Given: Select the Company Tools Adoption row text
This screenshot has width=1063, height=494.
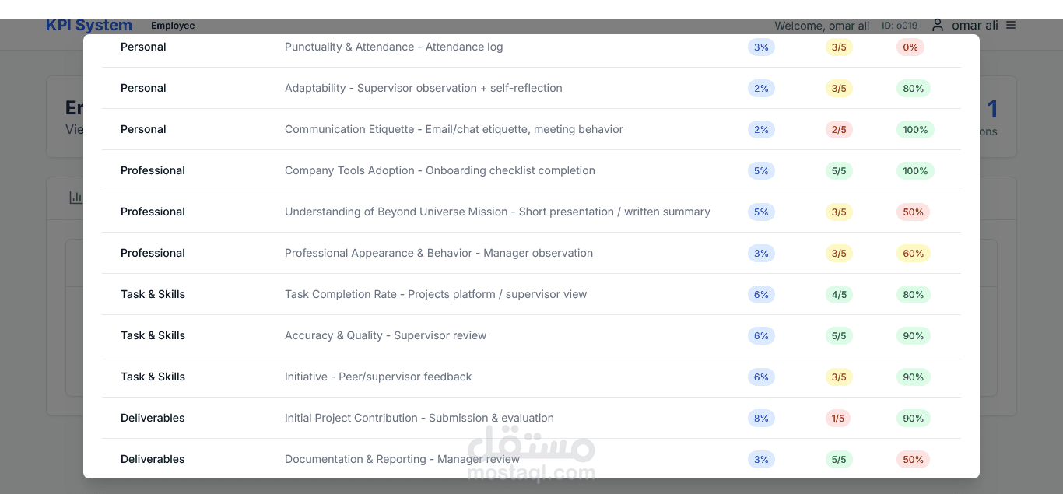Looking at the screenshot, I should tap(440, 171).
